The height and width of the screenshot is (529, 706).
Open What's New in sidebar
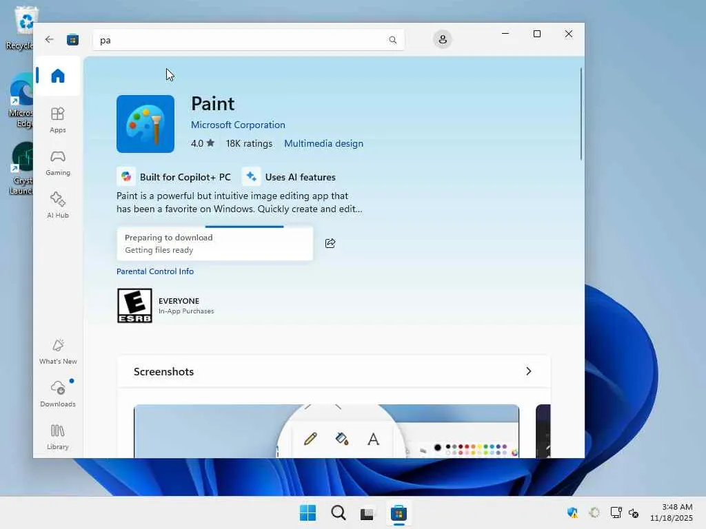pos(58,351)
